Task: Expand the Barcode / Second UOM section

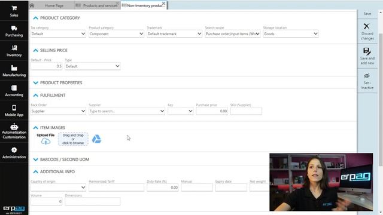Action: (36, 159)
